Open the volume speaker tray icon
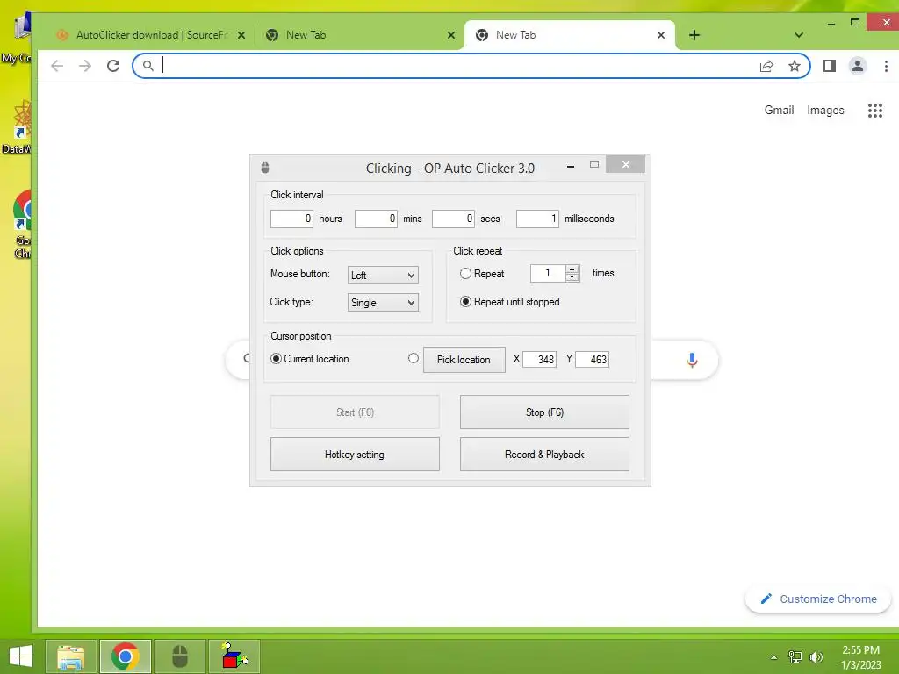This screenshot has height=674, width=899. pos(816,657)
